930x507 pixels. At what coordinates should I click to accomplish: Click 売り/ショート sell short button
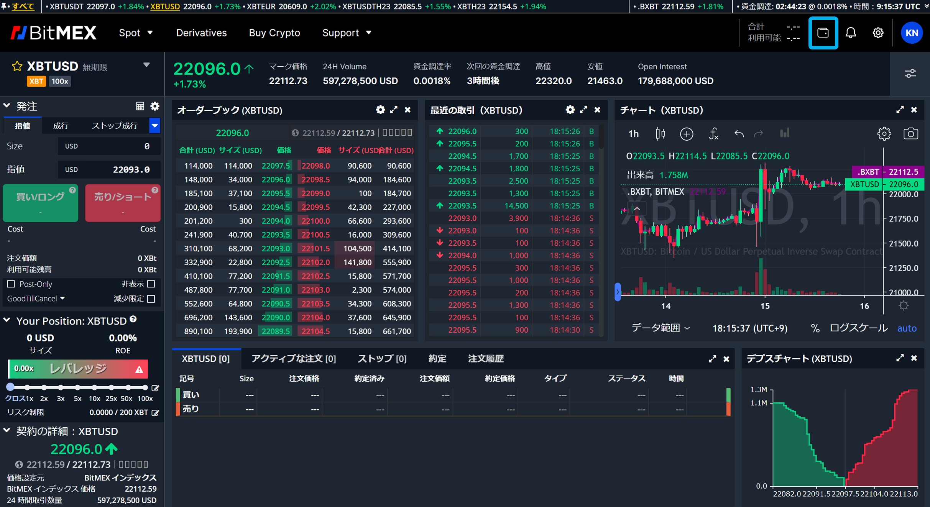123,203
